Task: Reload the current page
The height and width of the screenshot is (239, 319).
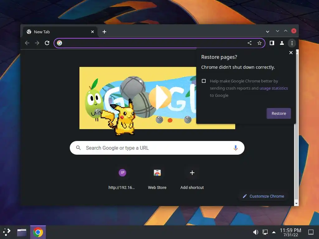Action: 47,43
